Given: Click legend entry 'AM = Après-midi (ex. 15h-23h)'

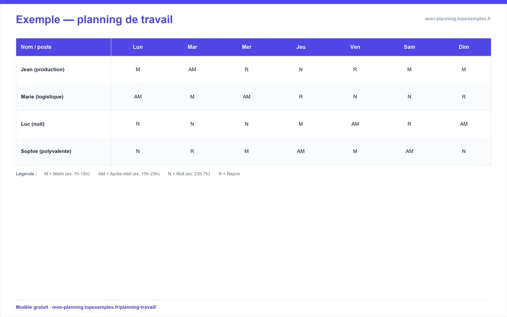Looking at the screenshot, I should (x=129, y=174).
